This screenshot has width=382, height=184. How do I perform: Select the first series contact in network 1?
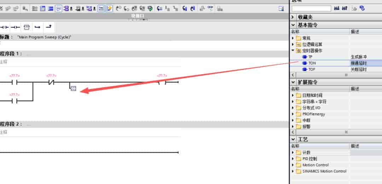(15, 82)
